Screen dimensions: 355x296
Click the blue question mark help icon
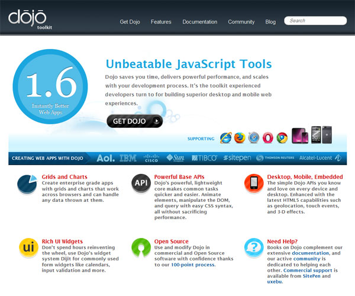[x=254, y=248]
